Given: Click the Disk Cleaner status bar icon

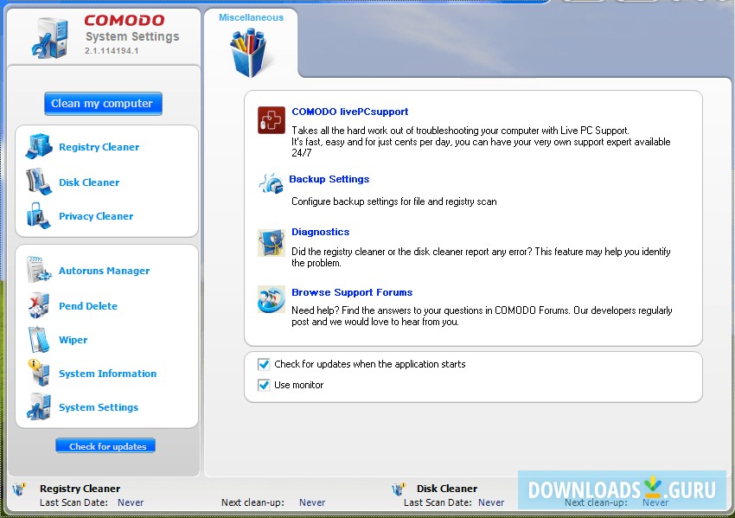Looking at the screenshot, I should point(399,489).
